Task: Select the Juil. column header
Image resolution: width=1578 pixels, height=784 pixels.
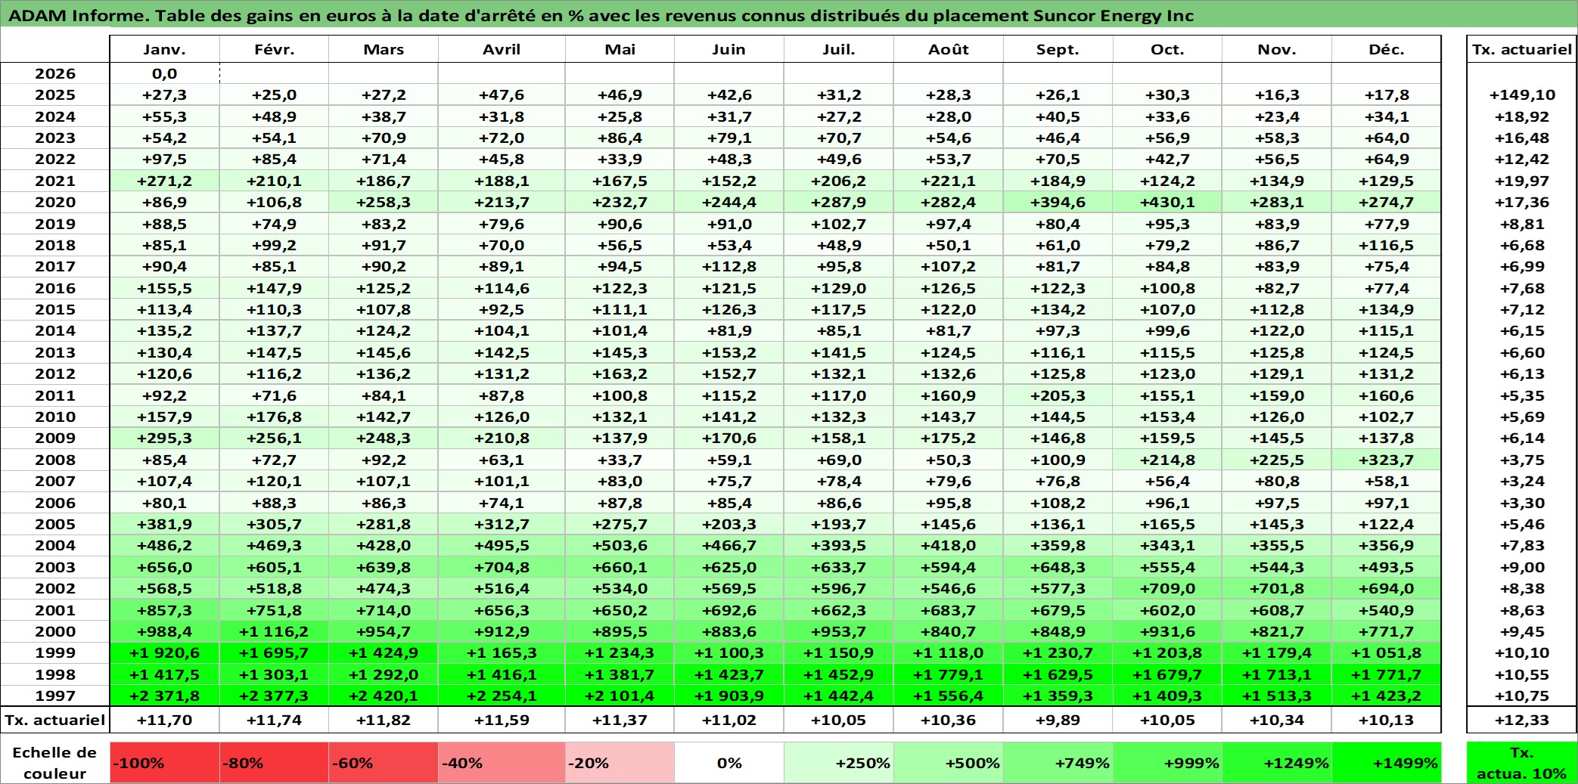Action: tap(839, 49)
